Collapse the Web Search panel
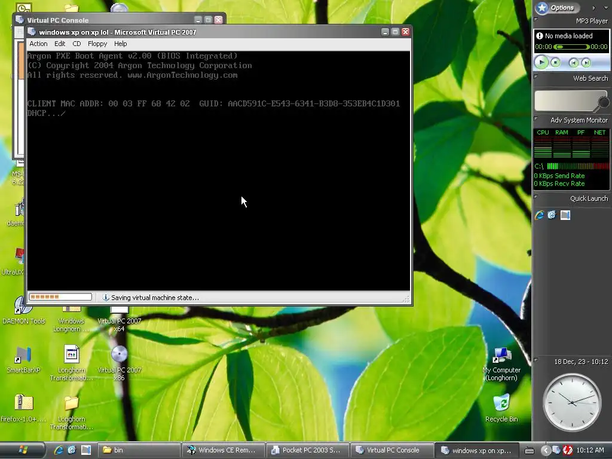The image size is (612, 459). tap(536, 76)
